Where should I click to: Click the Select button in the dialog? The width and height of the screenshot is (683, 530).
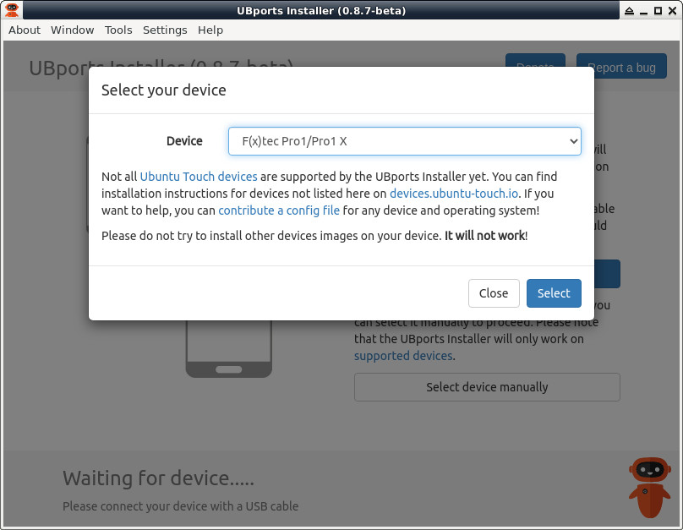554,293
